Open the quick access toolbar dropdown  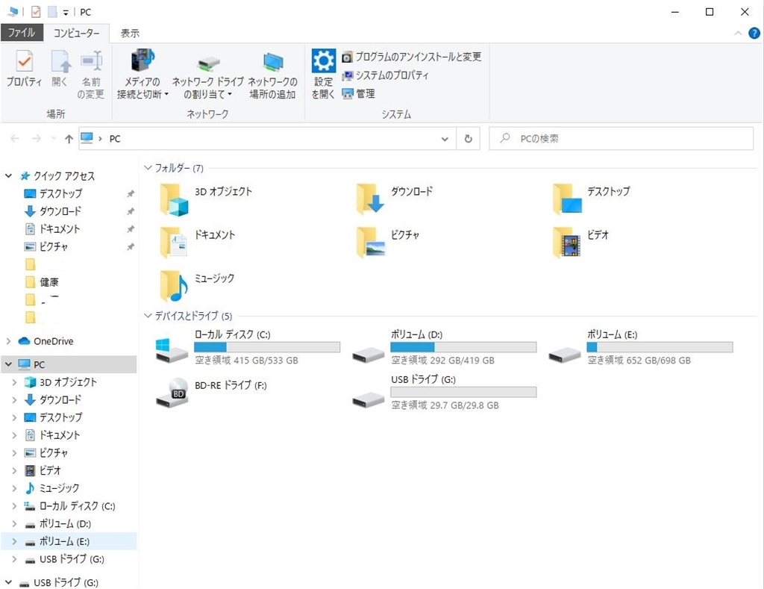(66, 12)
